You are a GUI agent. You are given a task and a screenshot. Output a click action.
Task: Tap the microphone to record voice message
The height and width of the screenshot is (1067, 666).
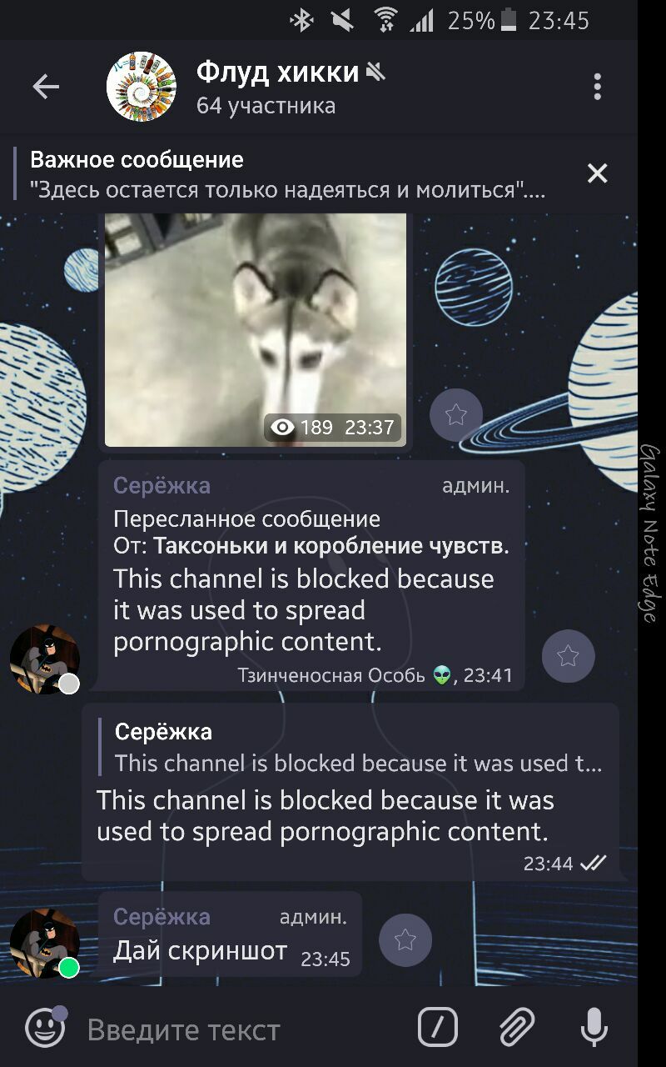(594, 1028)
